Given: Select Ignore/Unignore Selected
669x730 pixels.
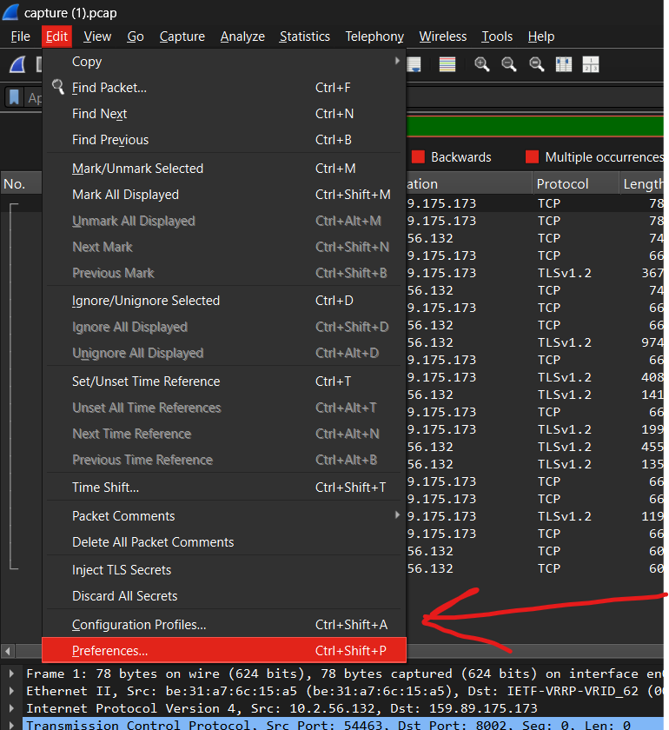Looking at the screenshot, I should coord(224,301).
